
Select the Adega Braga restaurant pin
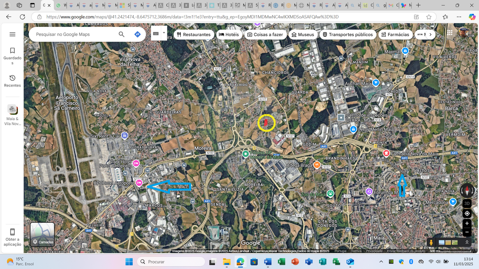point(317,165)
